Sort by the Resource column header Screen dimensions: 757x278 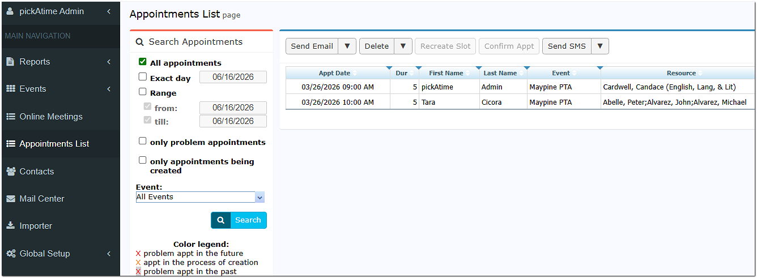682,73
